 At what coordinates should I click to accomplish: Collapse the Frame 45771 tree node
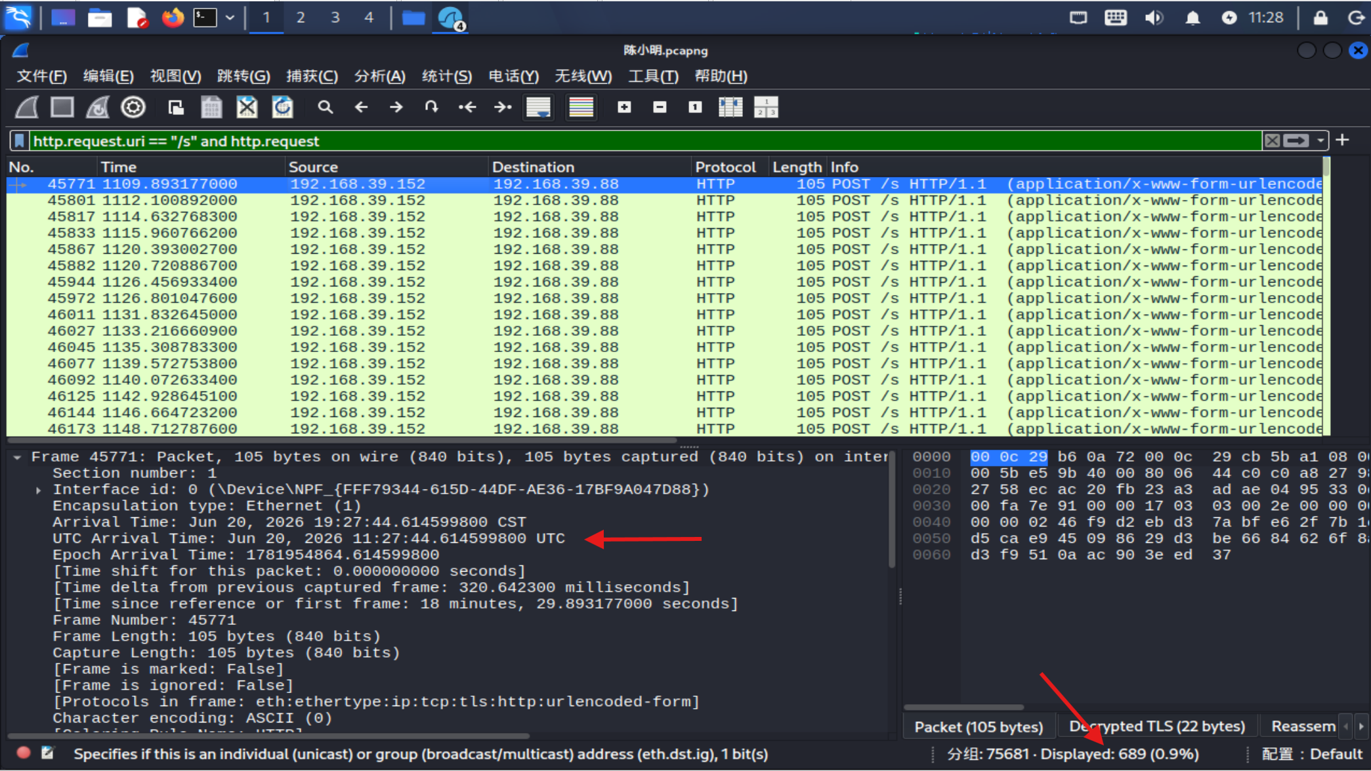pos(17,457)
